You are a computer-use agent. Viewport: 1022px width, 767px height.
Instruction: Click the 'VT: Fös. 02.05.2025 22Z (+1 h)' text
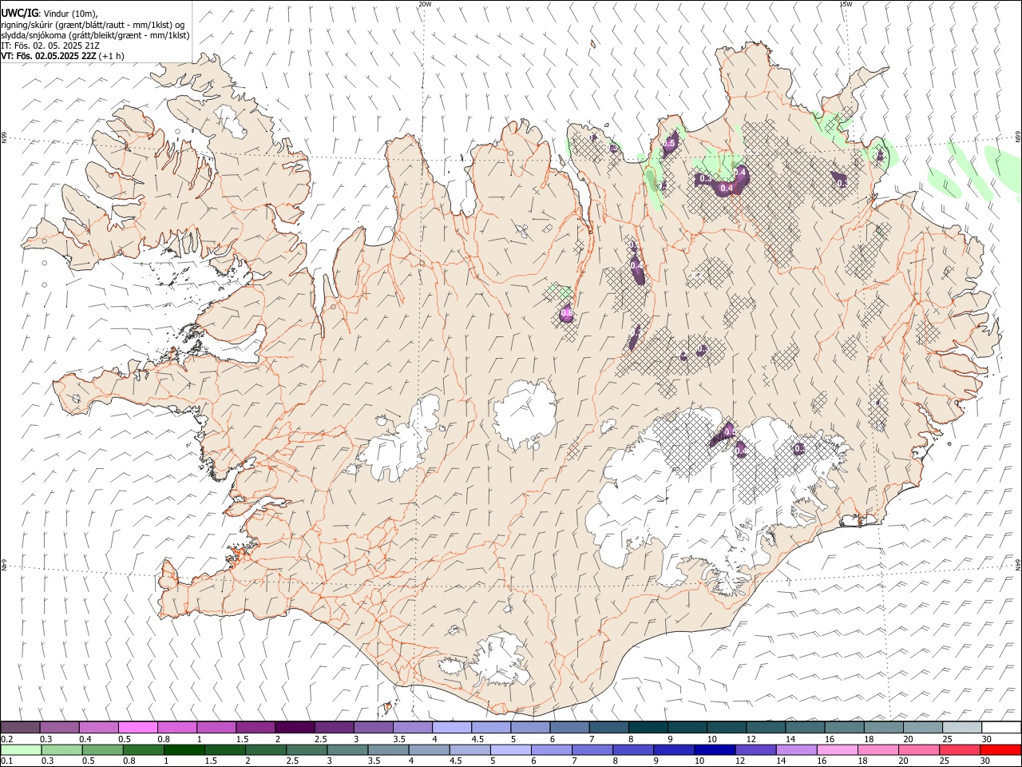click(62, 56)
